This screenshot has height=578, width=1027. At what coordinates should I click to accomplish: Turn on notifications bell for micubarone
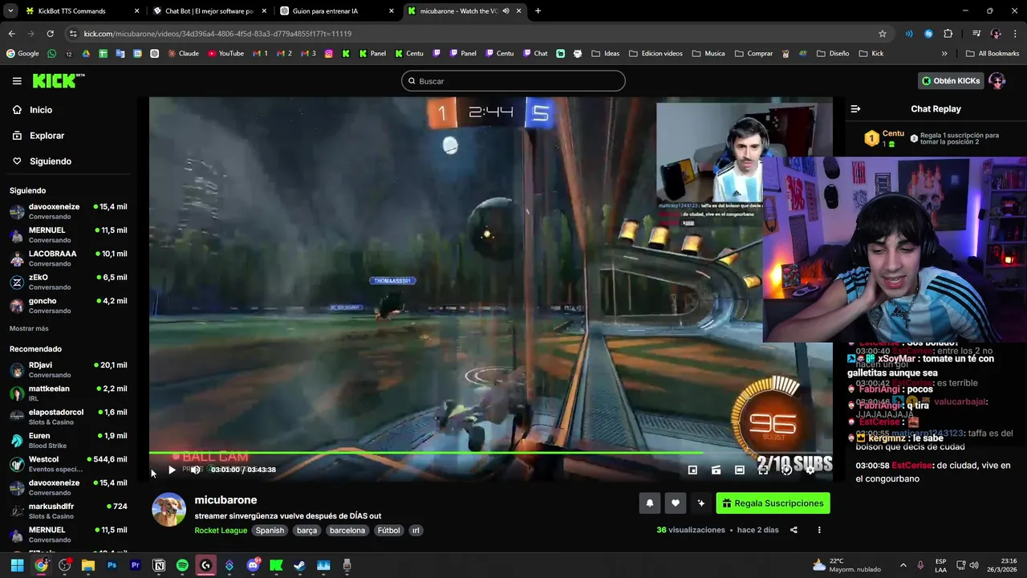pos(650,503)
